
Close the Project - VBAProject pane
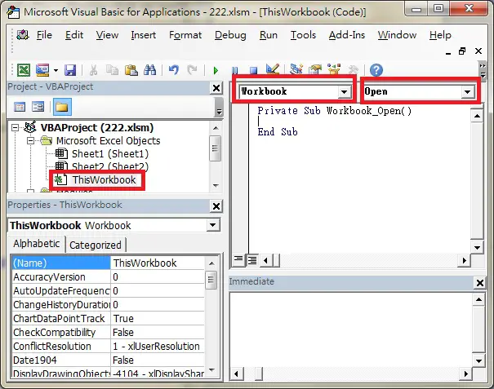tap(216, 88)
